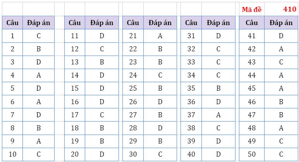
Task: Select answer D next to question 20
Action: pos(102,154)
